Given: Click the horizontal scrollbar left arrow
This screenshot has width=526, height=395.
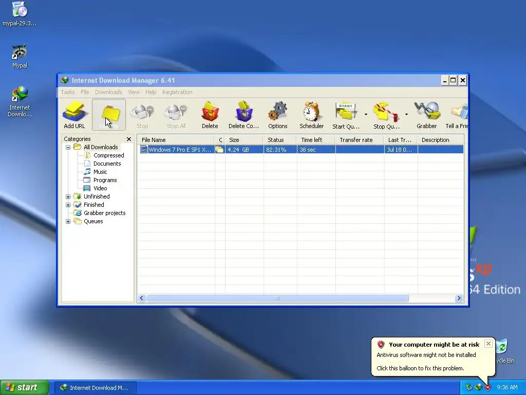Looking at the screenshot, I should 142,298.
